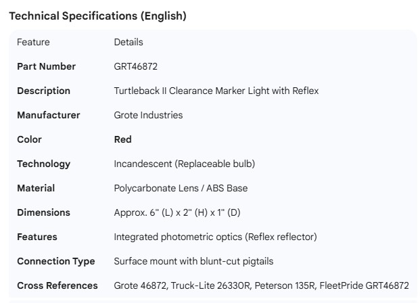Screen dimensions: 420x303
Task: Select the Features row label
Action: (x=37, y=237)
